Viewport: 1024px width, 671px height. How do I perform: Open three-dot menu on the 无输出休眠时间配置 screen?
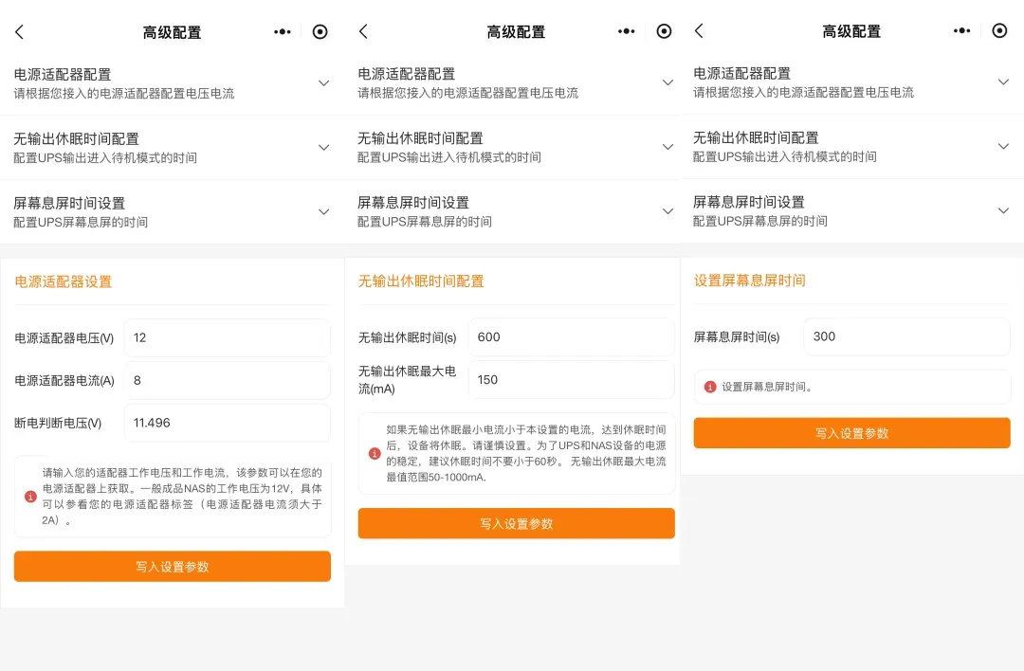click(x=626, y=31)
